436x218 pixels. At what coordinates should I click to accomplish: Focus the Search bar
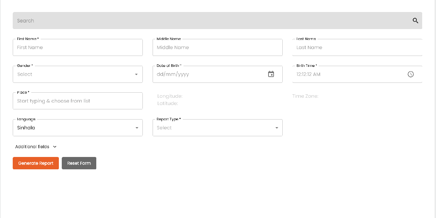[211, 21]
